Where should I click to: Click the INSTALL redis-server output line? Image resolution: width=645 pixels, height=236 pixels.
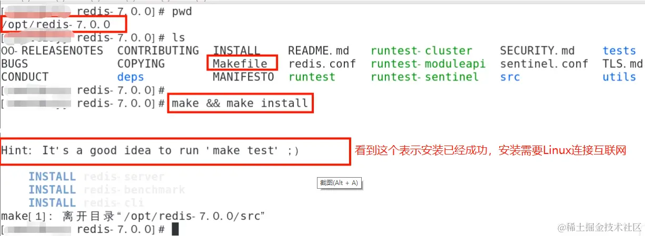click(x=96, y=177)
